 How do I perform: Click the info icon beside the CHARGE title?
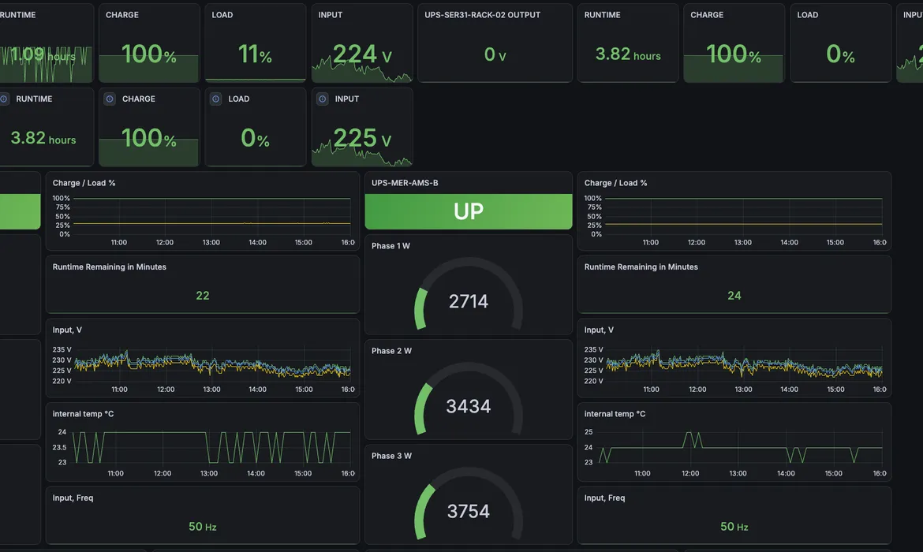(110, 99)
